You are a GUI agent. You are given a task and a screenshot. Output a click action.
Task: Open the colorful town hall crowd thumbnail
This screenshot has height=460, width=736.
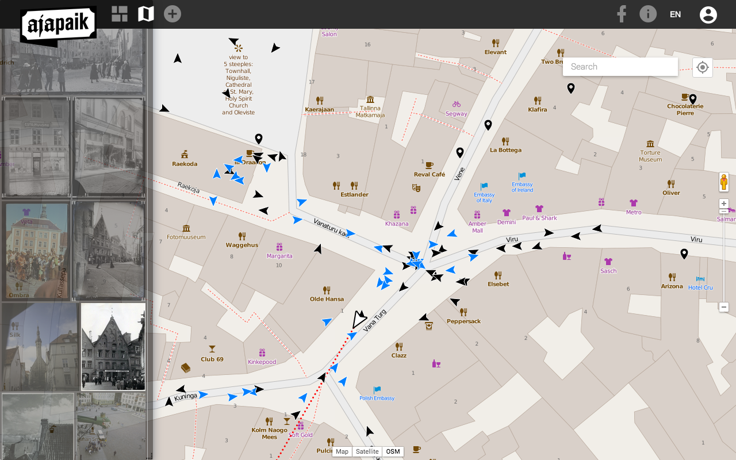[x=36, y=251]
